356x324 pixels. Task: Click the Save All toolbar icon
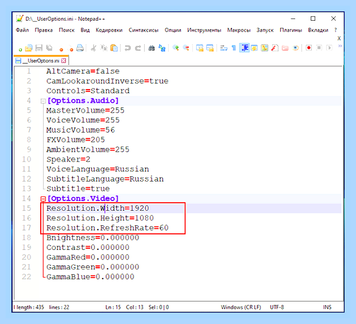[x=49, y=48]
